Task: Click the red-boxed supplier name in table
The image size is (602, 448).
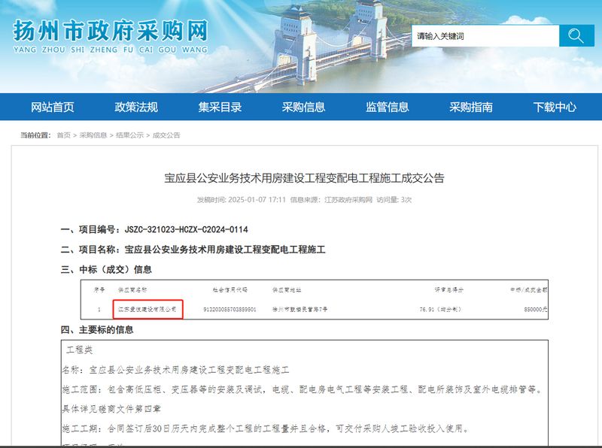Action: [x=147, y=309]
